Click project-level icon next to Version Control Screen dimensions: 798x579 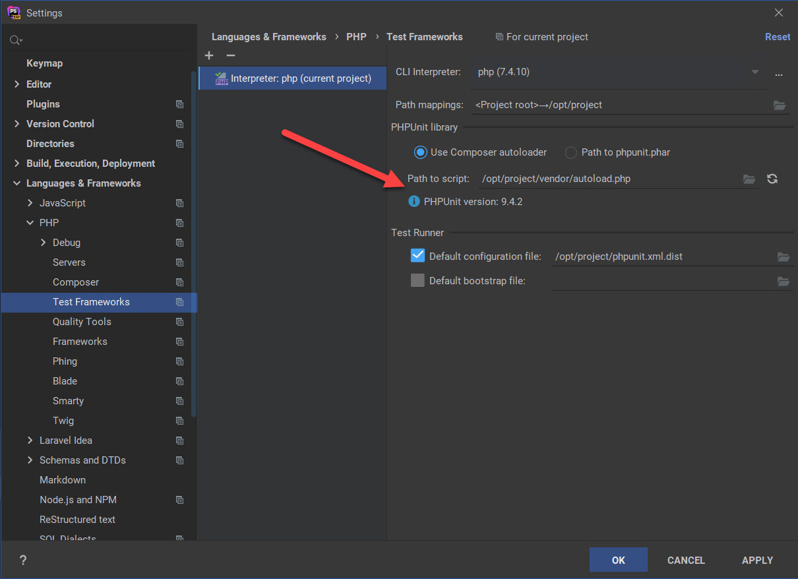[x=179, y=124]
